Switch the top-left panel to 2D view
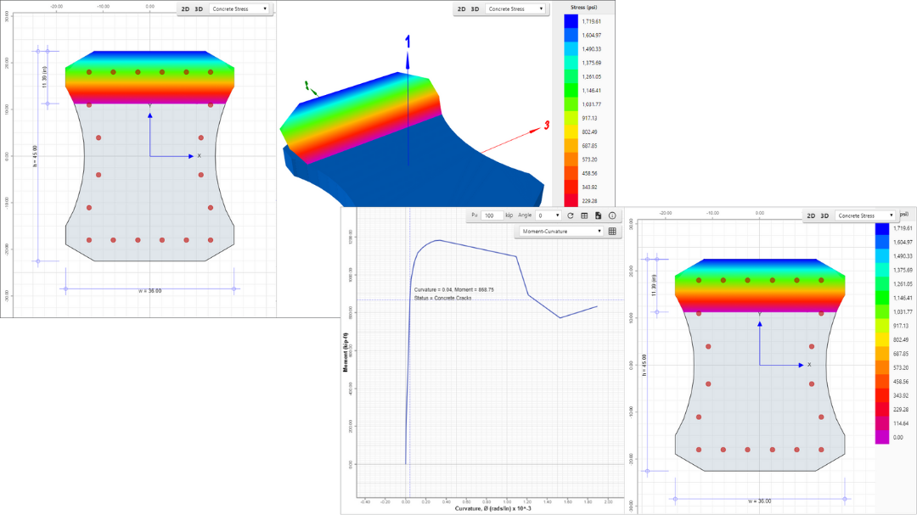The width and height of the screenshot is (917, 515). [185, 8]
